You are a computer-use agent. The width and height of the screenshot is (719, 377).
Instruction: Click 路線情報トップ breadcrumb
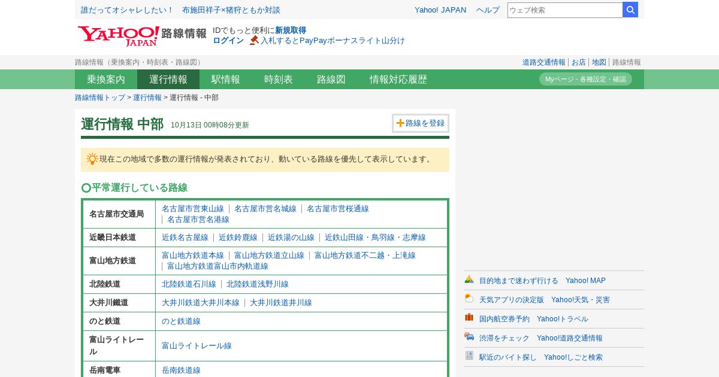click(x=100, y=98)
